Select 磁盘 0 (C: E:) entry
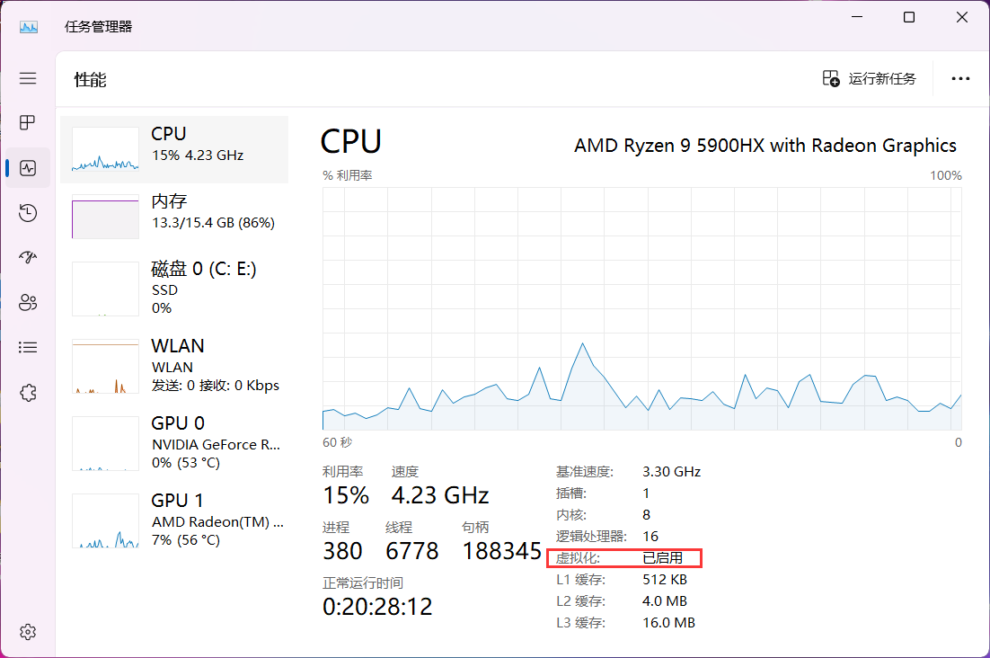 point(174,289)
